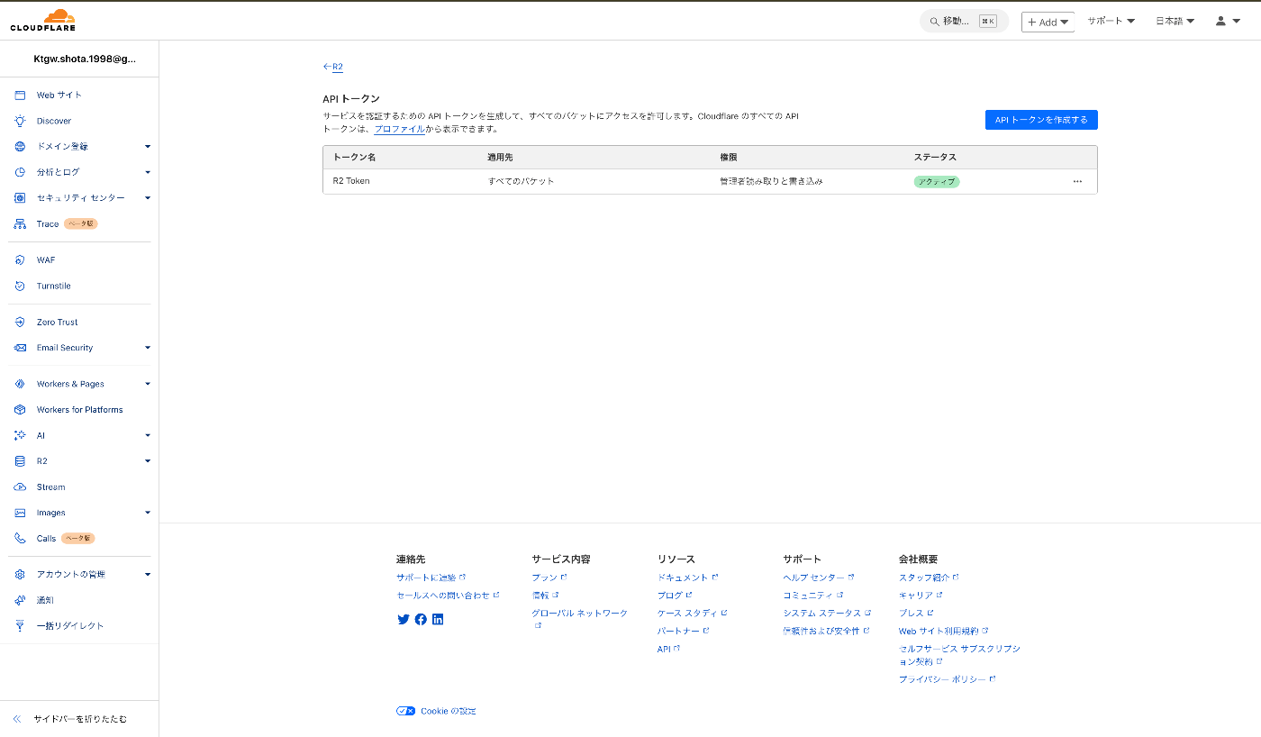The height and width of the screenshot is (737, 1261).
Task: Expand the ドメイン登録 submenu arrow
Action: click(148, 146)
